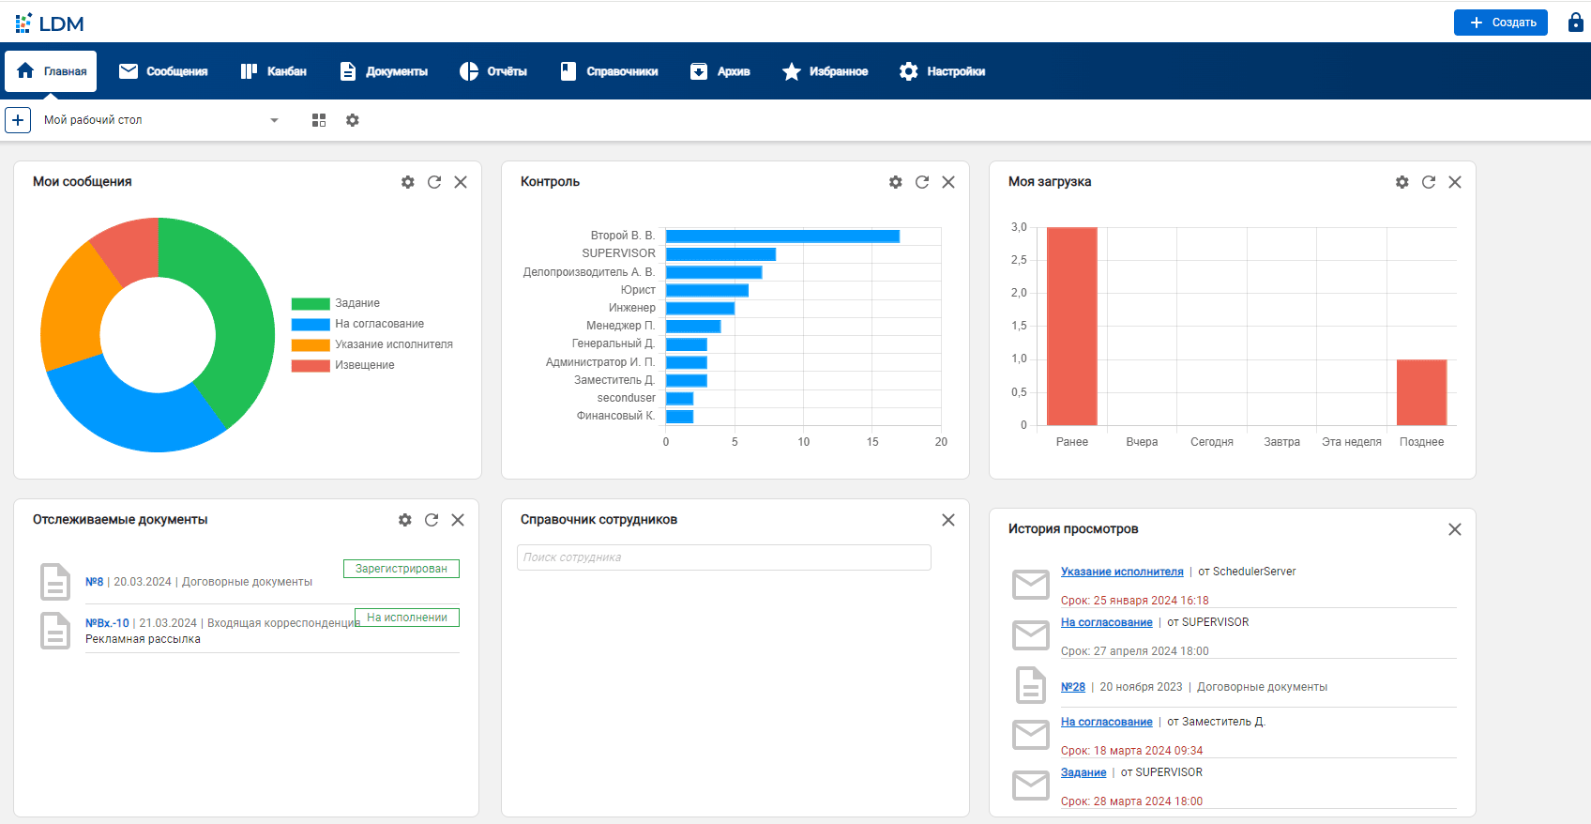The width and height of the screenshot is (1591, 824).
Task: Focus the Поиск сотрудника search field
Action: click(724, 557)
